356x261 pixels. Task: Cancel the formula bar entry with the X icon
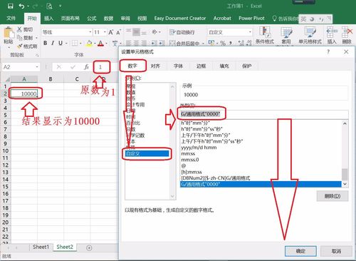59,67
